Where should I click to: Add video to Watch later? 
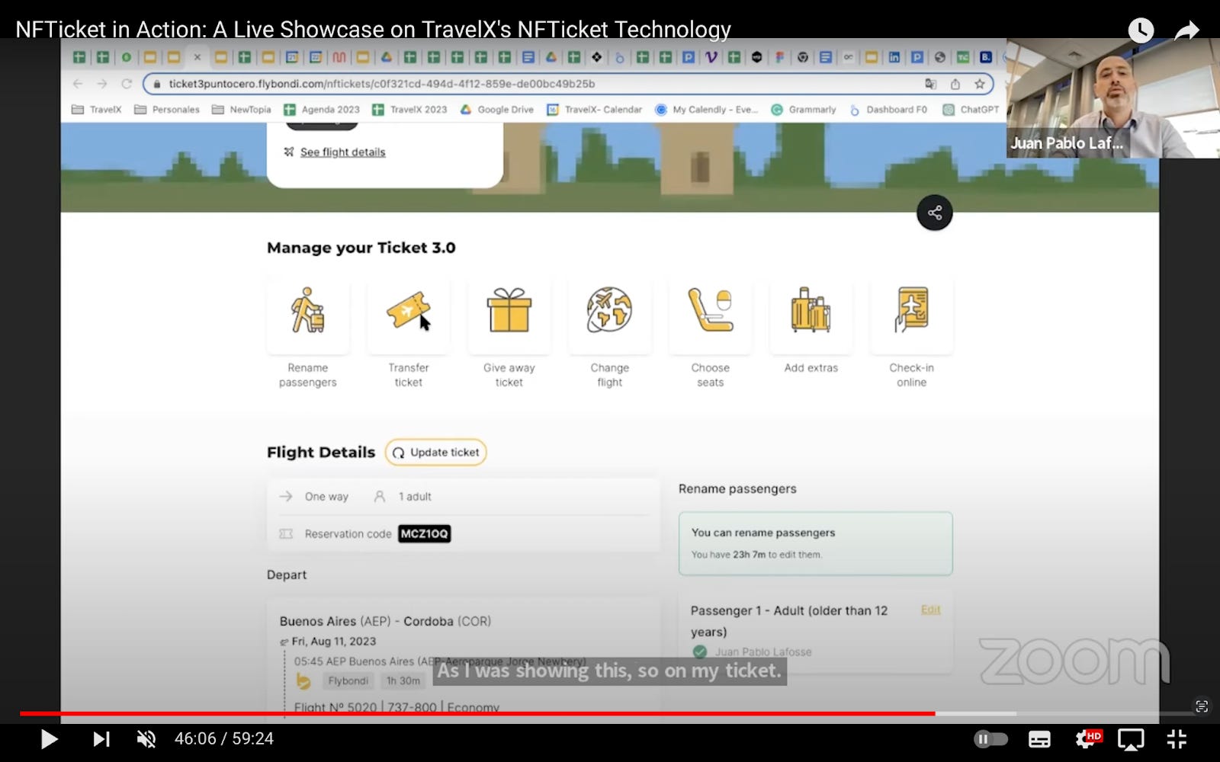click(x=1141, y=30)
